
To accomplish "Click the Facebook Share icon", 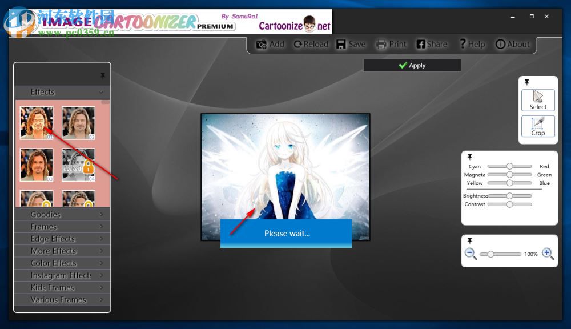I will click(421, 45).
